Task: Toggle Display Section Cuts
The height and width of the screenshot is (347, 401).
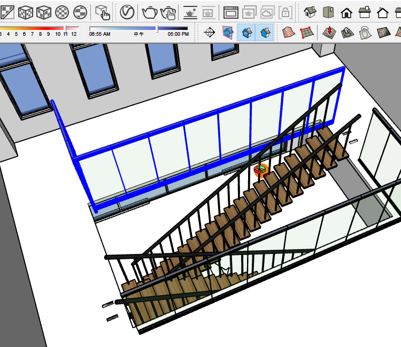Action: click(246, 33)
